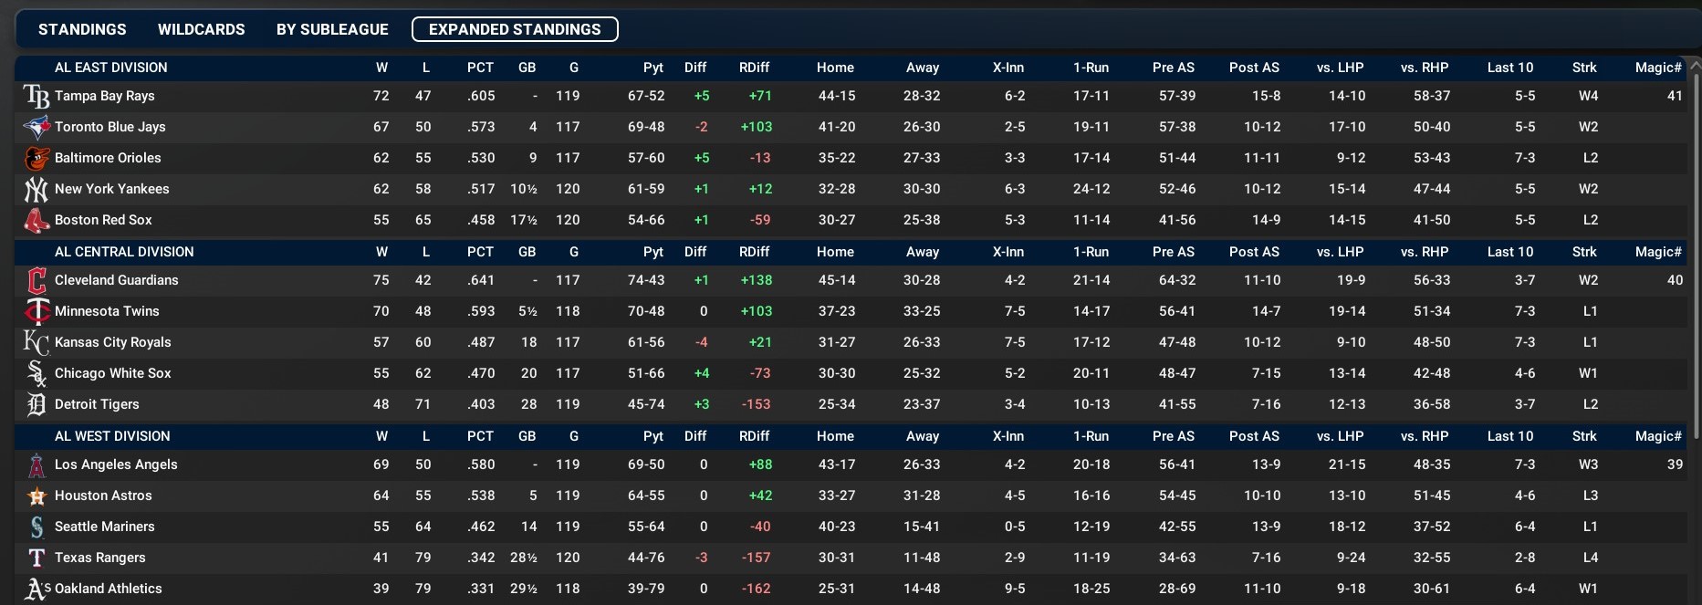The height and width of the screenshot is (605, 1702).
Task: Click the Los Angeles Angels logo icon
Action: coord(37,464)
